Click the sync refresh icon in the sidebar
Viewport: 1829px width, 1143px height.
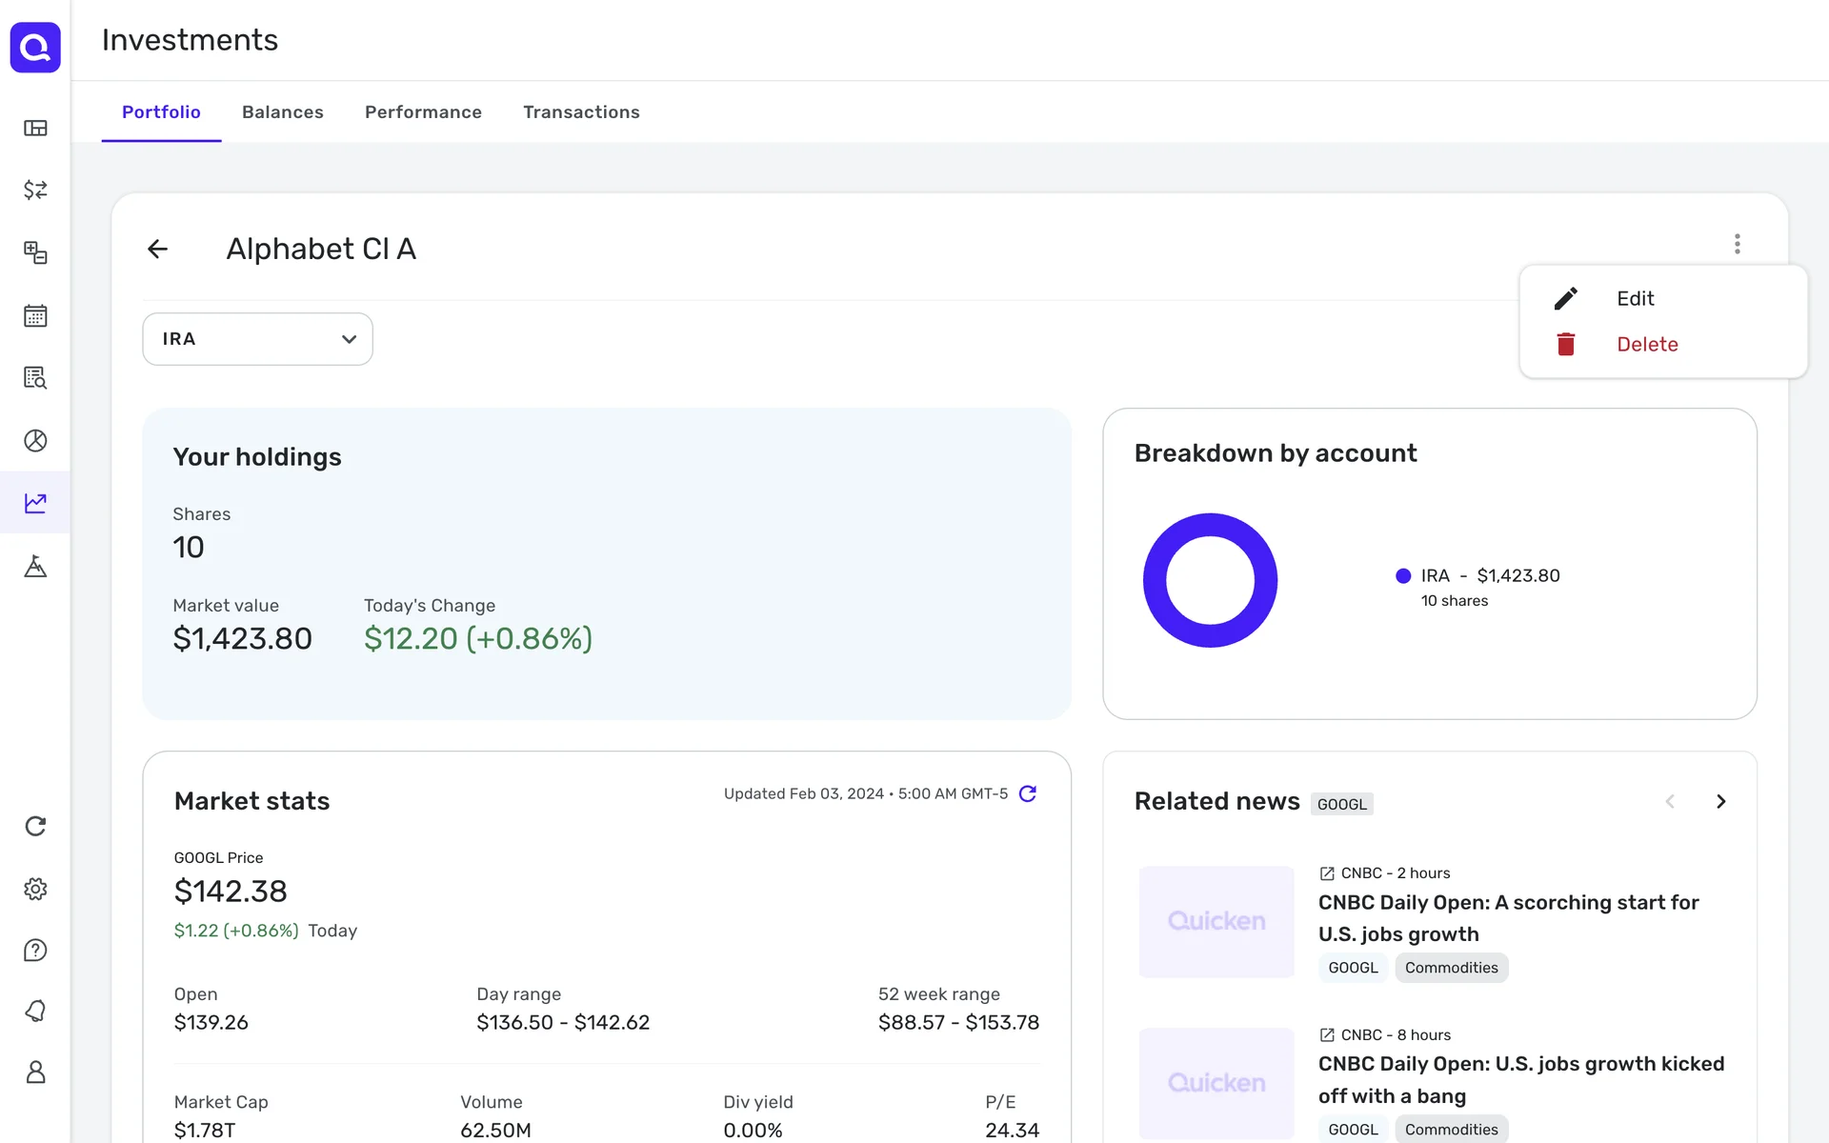click(35, 826)
